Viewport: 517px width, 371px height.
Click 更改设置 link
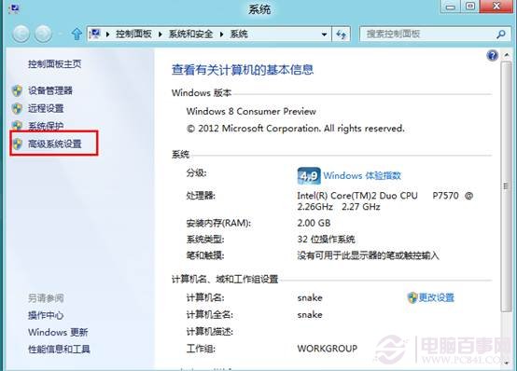point(436,297)
